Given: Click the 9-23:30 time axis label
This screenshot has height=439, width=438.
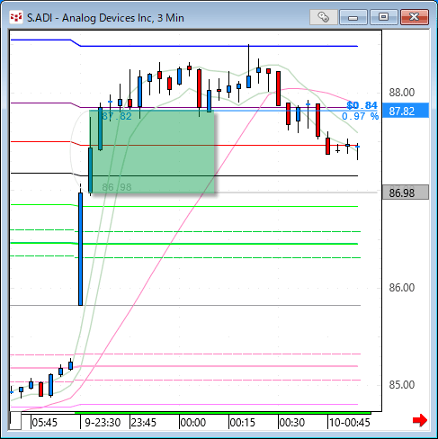Looking at the screenshot, I should tap(103, 423).
